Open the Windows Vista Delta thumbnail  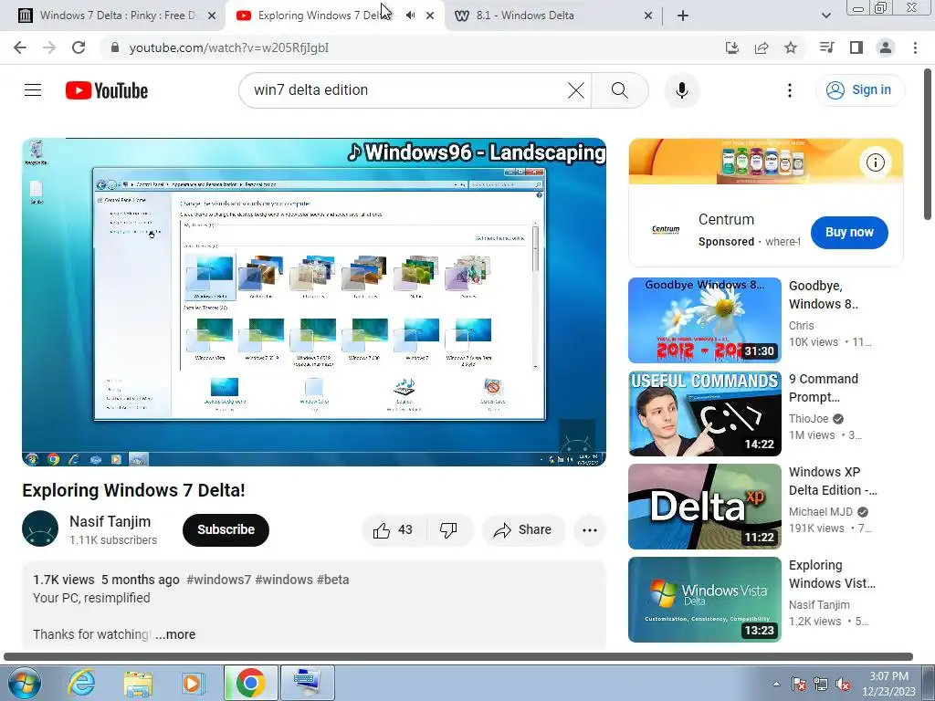click(x=705, y=600)
